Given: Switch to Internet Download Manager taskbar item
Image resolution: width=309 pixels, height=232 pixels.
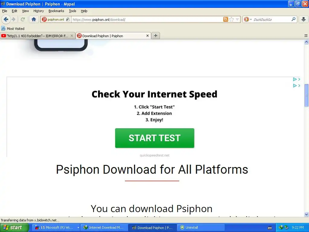Looking at the screenshot, I should [x=104, y=227].
